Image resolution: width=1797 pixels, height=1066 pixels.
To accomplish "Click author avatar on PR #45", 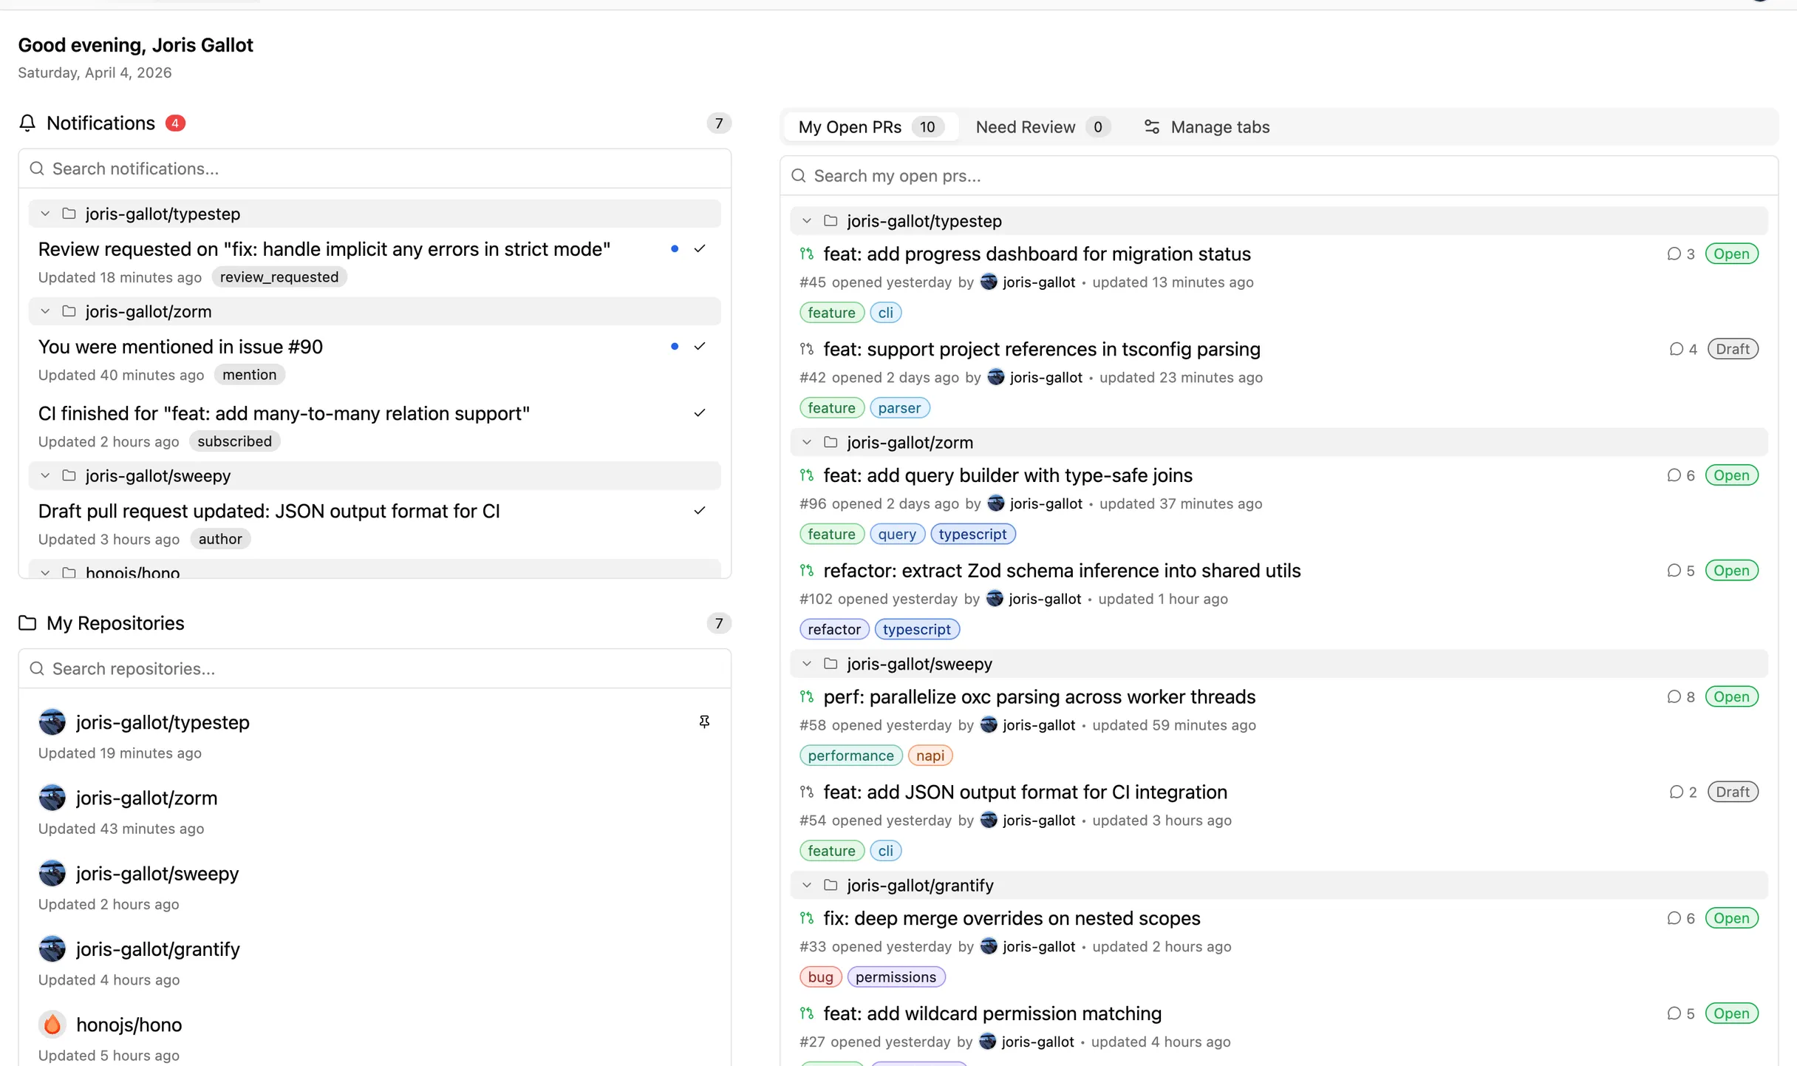I will (989, 282).
